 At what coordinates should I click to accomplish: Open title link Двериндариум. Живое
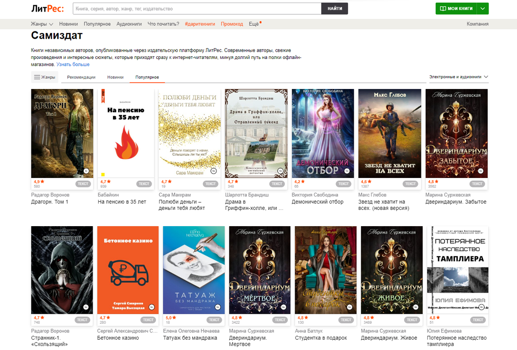point(389,338)
